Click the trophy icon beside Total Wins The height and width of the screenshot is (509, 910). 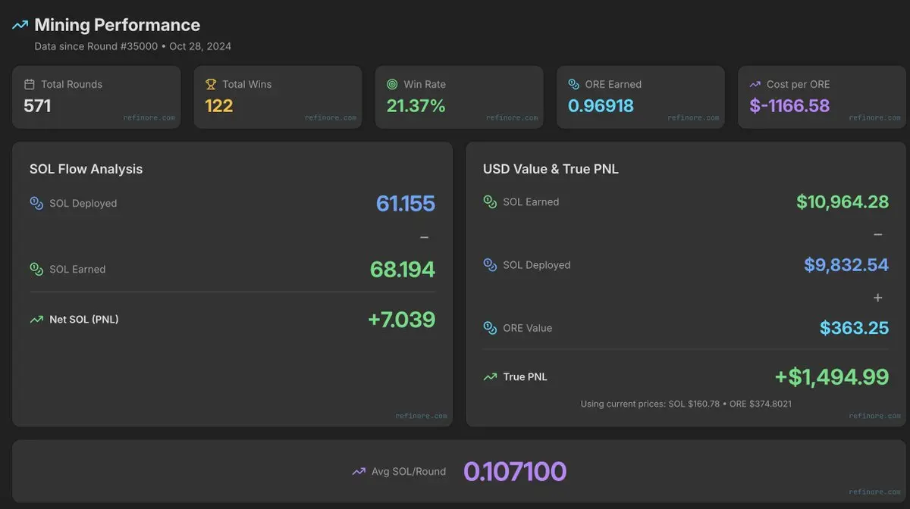[x=211, y=84]
